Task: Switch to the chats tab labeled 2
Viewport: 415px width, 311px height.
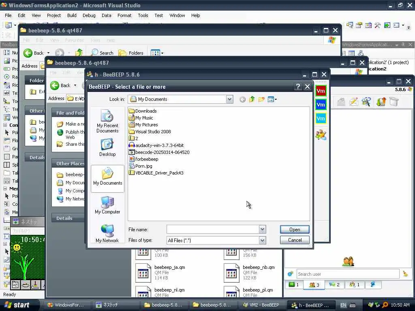Action: click(x=334, y=285)
